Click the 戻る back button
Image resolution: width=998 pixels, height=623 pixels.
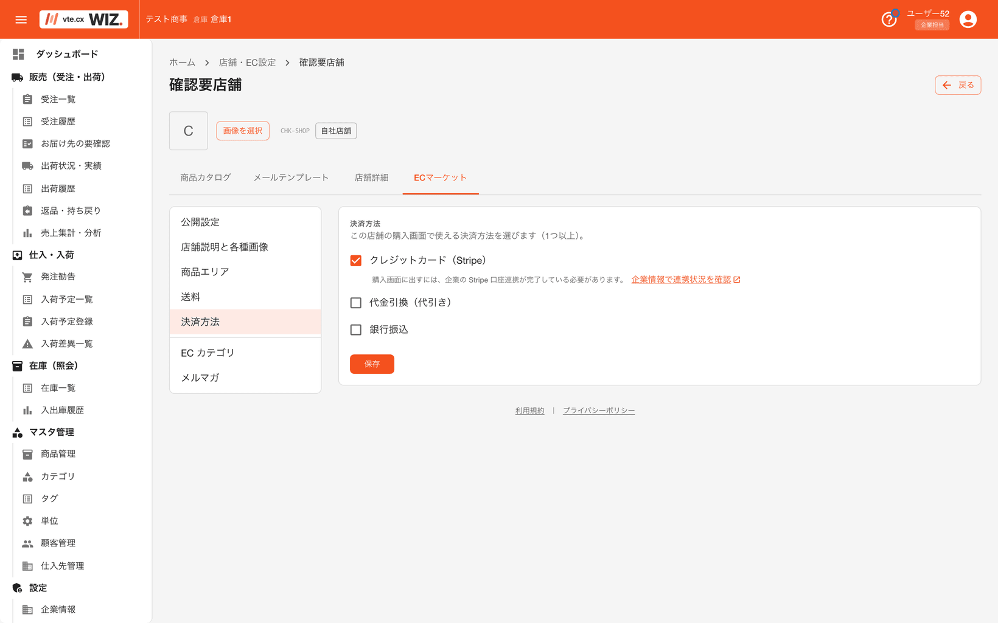[958, 85]
